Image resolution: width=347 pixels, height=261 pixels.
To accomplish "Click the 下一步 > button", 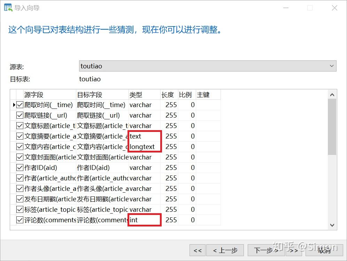I will click(x=266, y=251).
